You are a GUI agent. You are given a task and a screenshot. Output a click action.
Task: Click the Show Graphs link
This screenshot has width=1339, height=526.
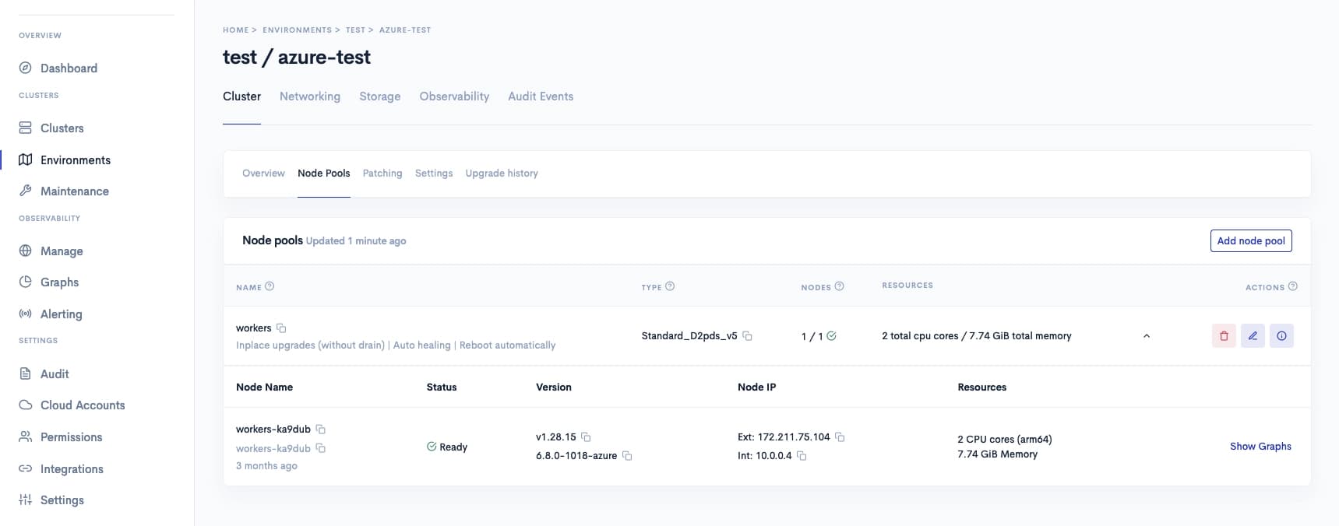point(1260,447)
